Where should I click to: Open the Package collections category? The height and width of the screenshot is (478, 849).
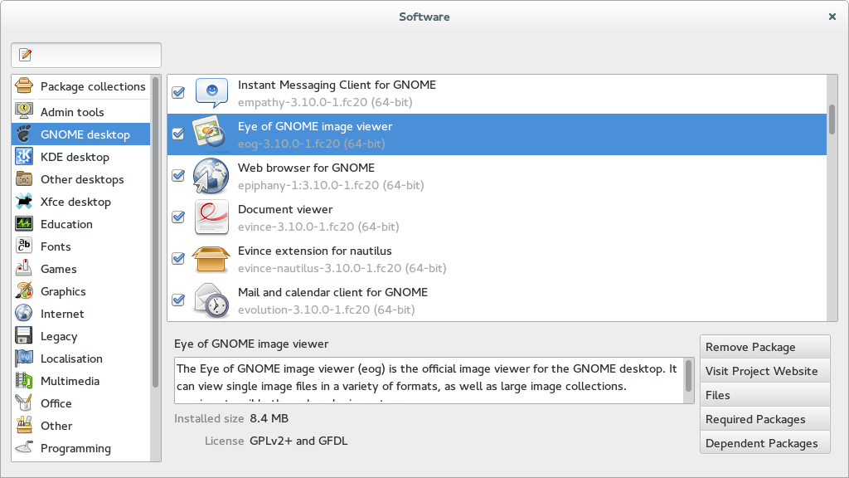(x=92, y=86)
